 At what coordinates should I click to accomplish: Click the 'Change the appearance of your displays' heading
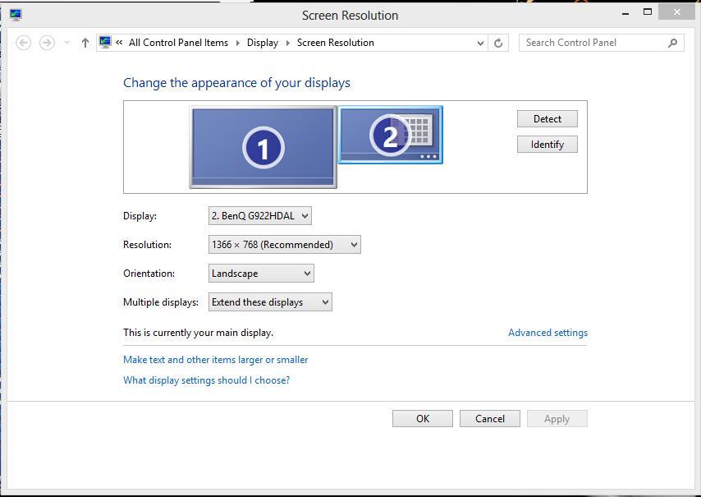[x=236, y=83]
